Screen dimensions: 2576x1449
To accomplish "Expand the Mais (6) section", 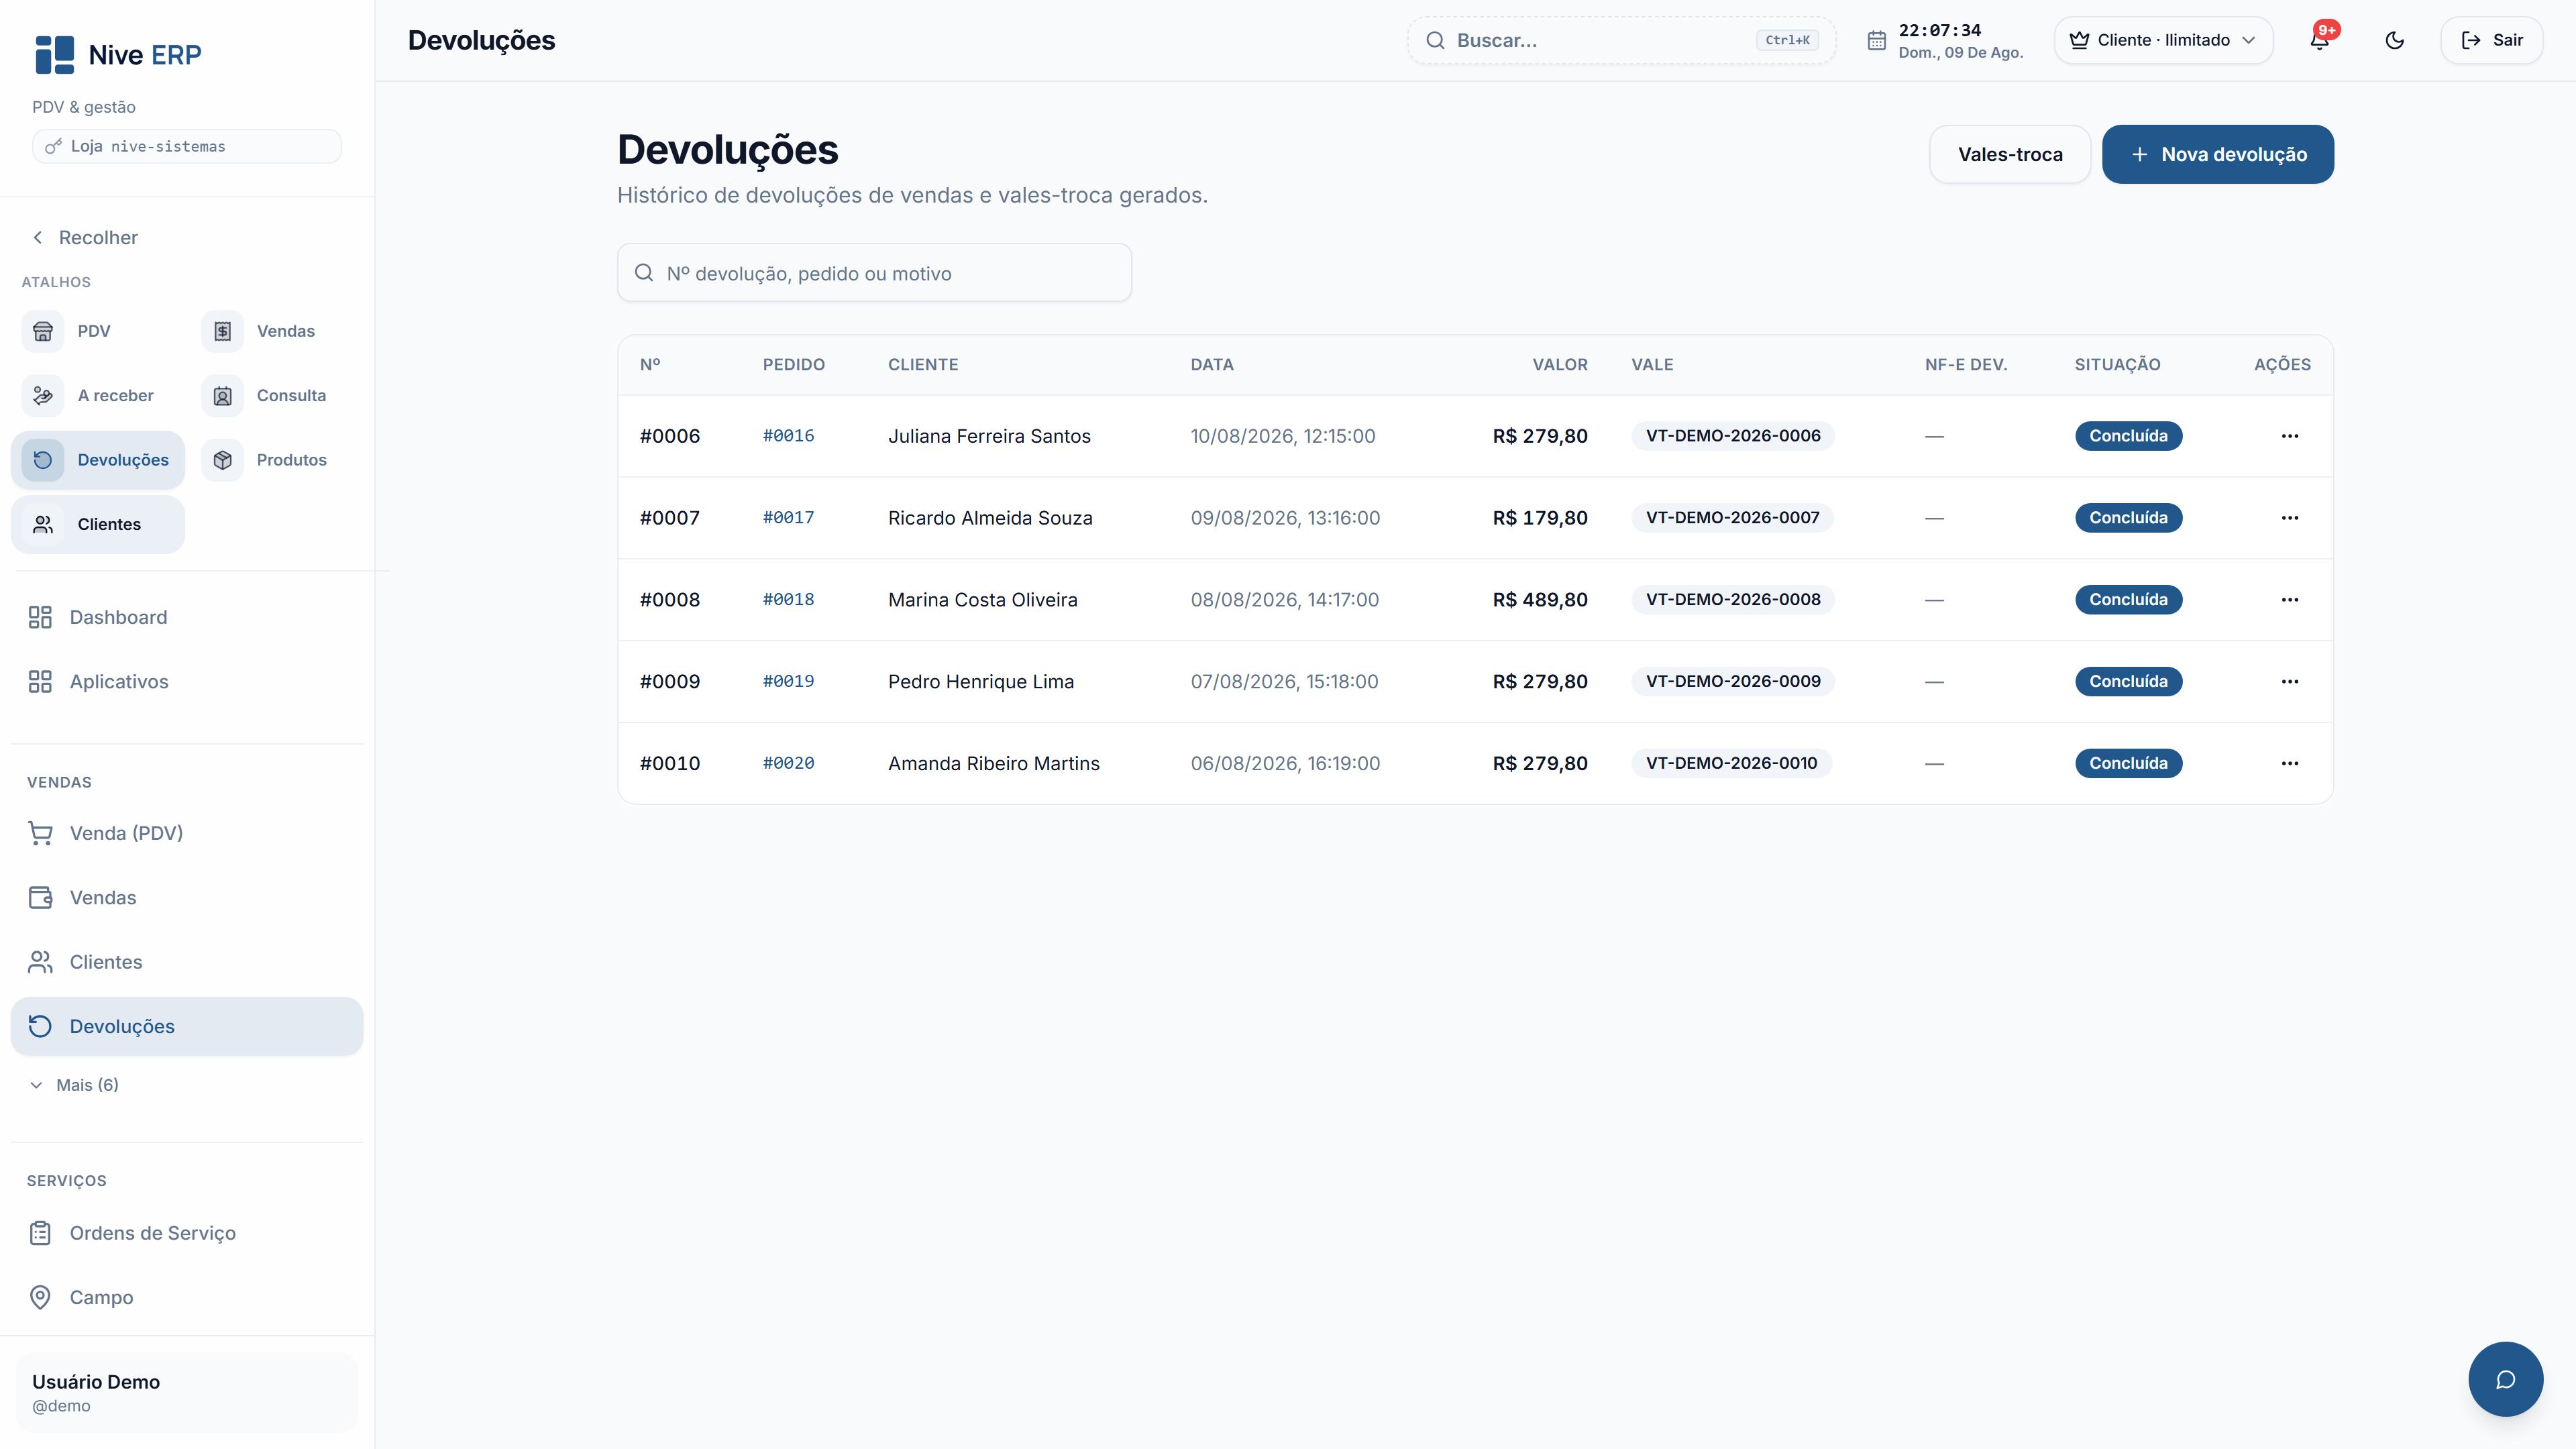I will point(75,1085).
